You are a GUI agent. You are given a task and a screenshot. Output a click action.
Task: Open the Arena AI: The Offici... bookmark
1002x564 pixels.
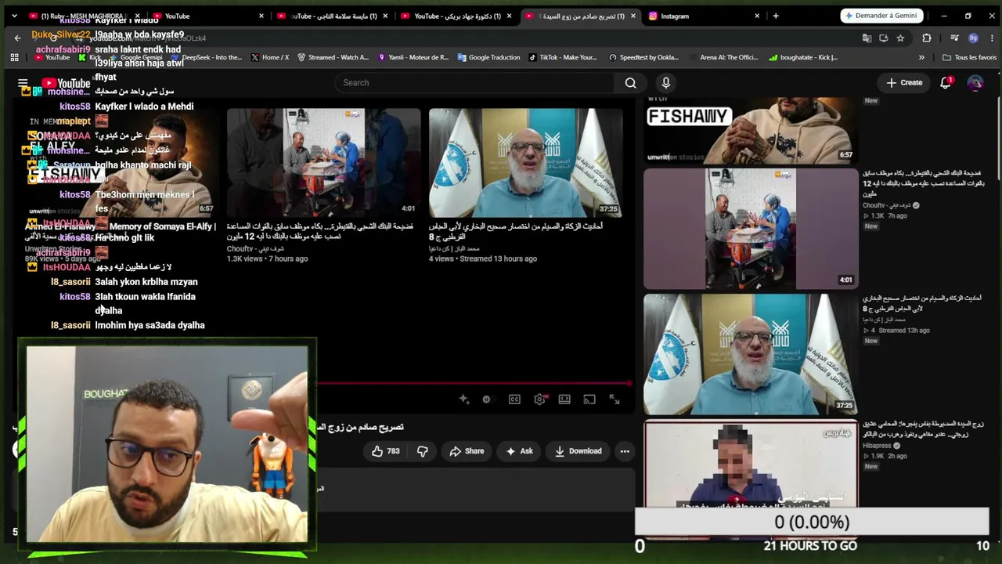coord(723,57)
